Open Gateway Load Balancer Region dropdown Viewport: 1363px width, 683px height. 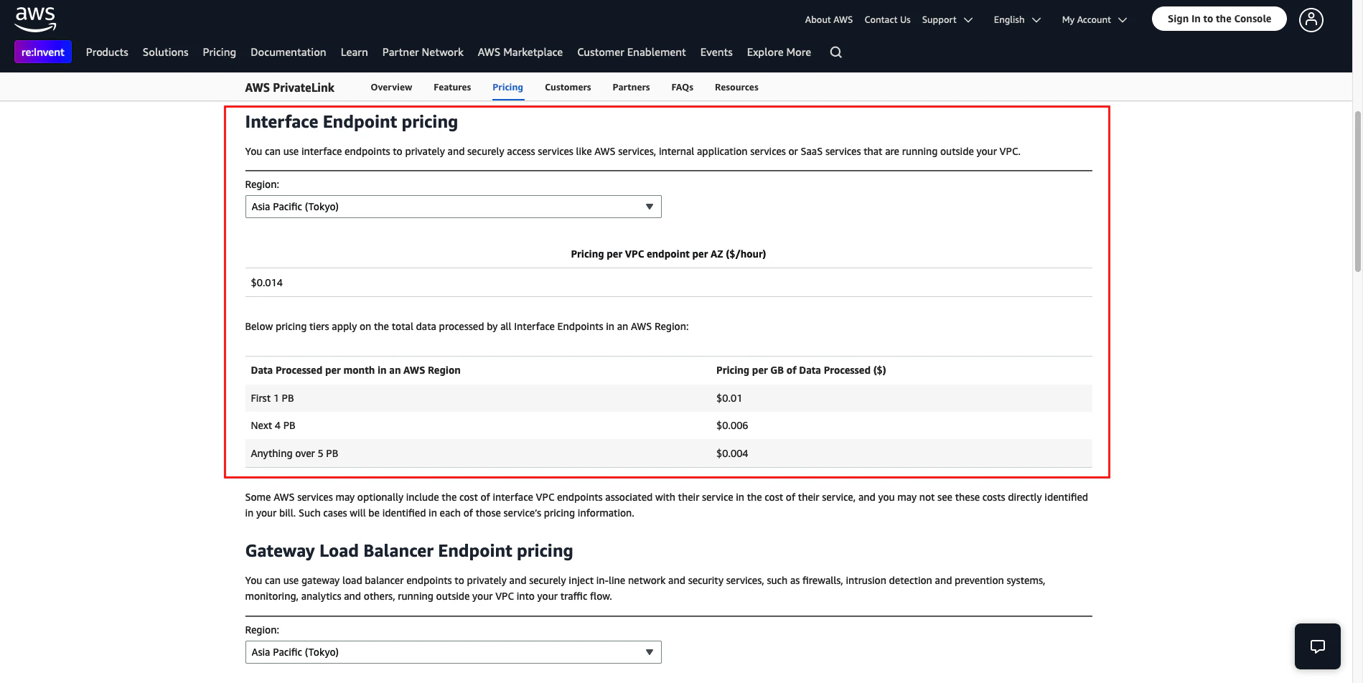tap(453, 652)
